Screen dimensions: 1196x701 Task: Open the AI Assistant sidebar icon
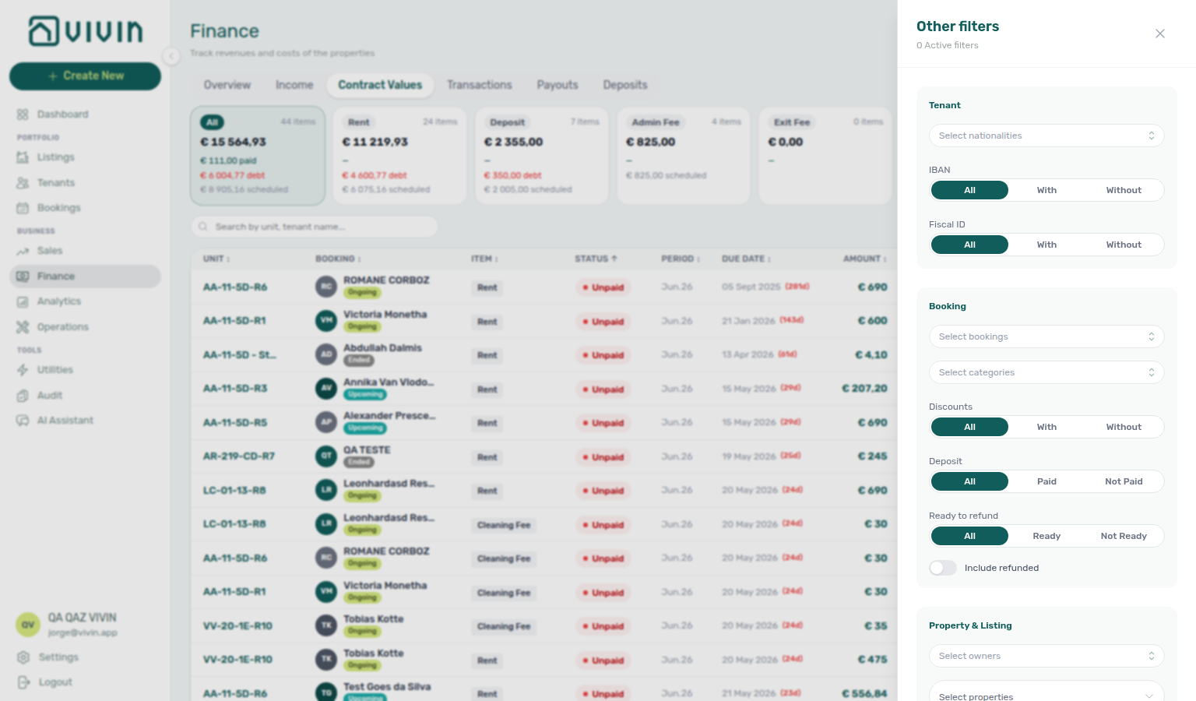pos(23,421)
